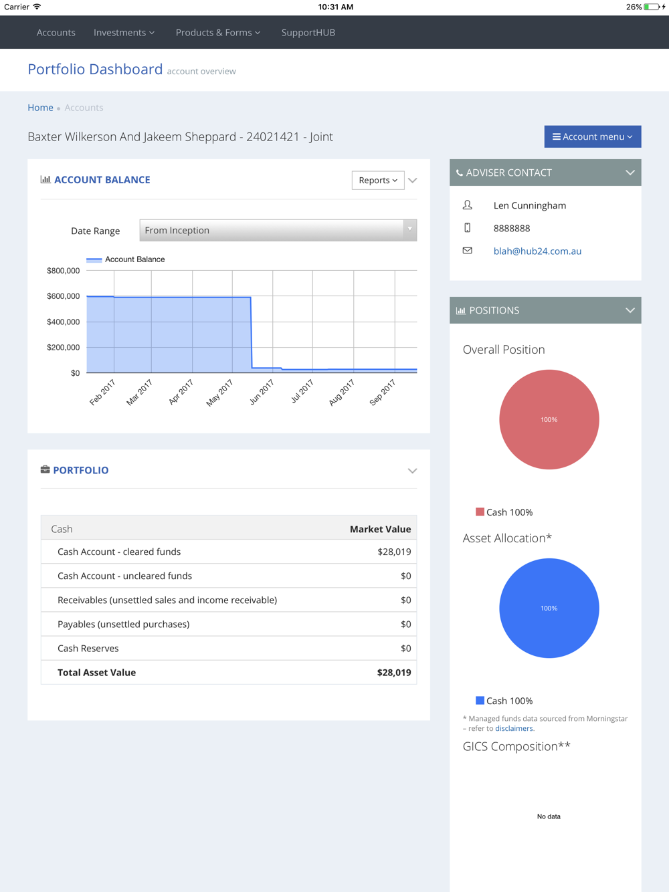
Task: Go to the Home breadcrumb
Action: point(40,107)
